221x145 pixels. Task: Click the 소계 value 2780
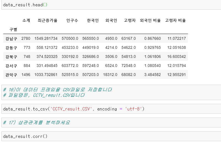coord(26,38)
